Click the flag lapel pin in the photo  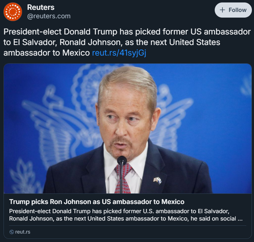(158, 180)
